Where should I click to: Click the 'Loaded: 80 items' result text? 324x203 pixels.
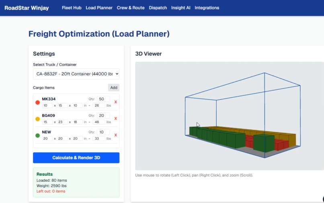coord(52,180)
